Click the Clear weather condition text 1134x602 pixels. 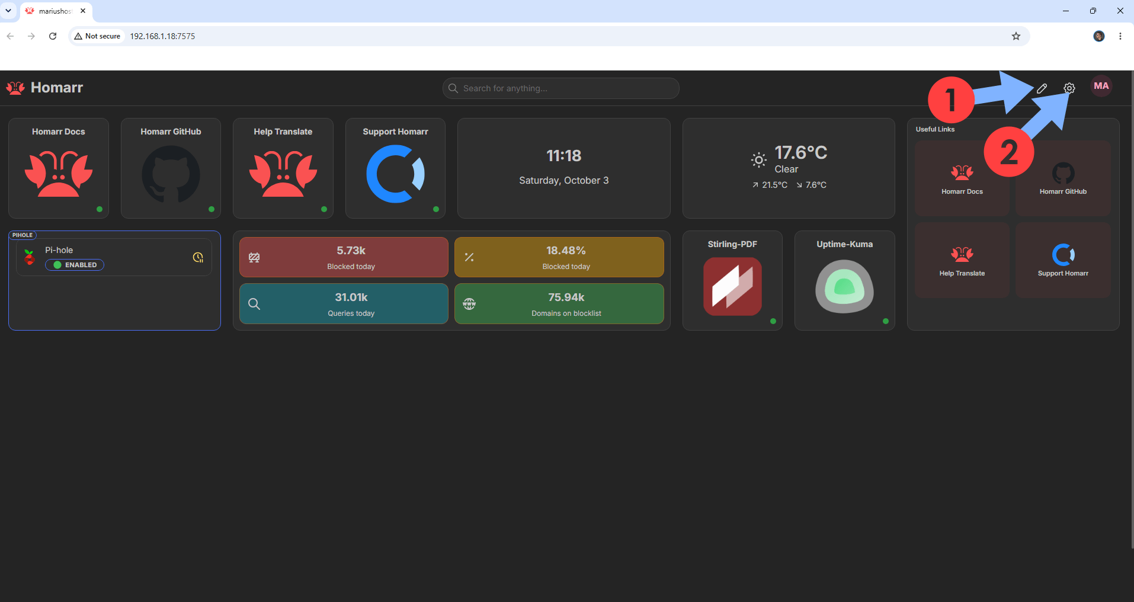[x=786, y=169]
